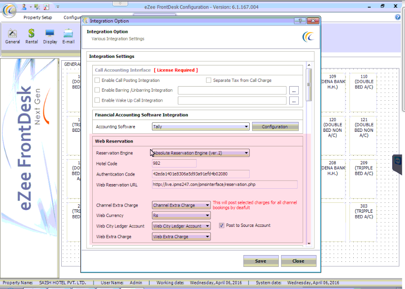Click browse button for Wake Up Call Integration
Screen dimensions: 405x289
294,101
